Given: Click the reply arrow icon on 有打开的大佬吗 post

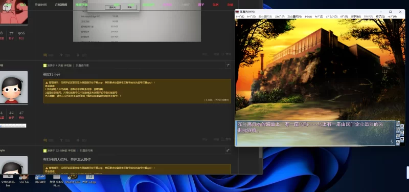Looking at the screenshot, I should pos(228,151).
